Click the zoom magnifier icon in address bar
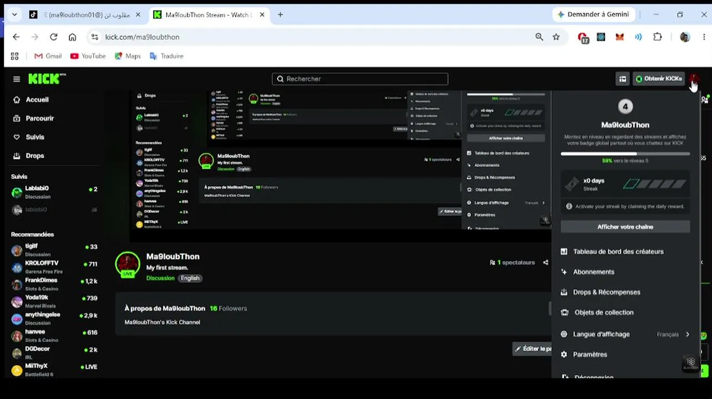This screenshot has width=712, height=399. pos(539,37)
